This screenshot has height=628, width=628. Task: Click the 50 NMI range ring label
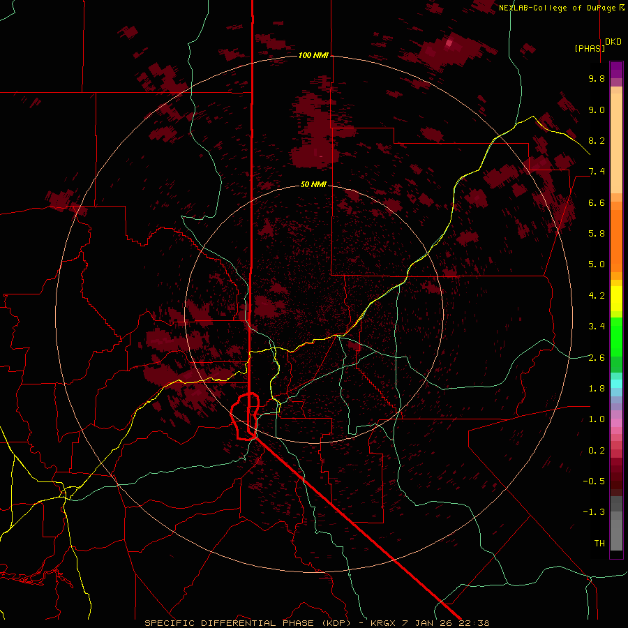click(x=313, y=184)
